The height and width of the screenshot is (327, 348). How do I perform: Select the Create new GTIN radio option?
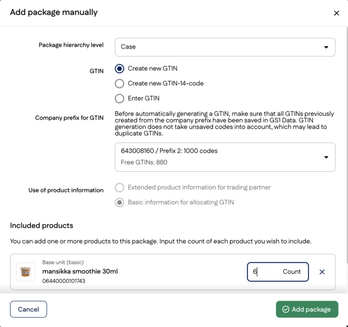[x=119, y=69]
